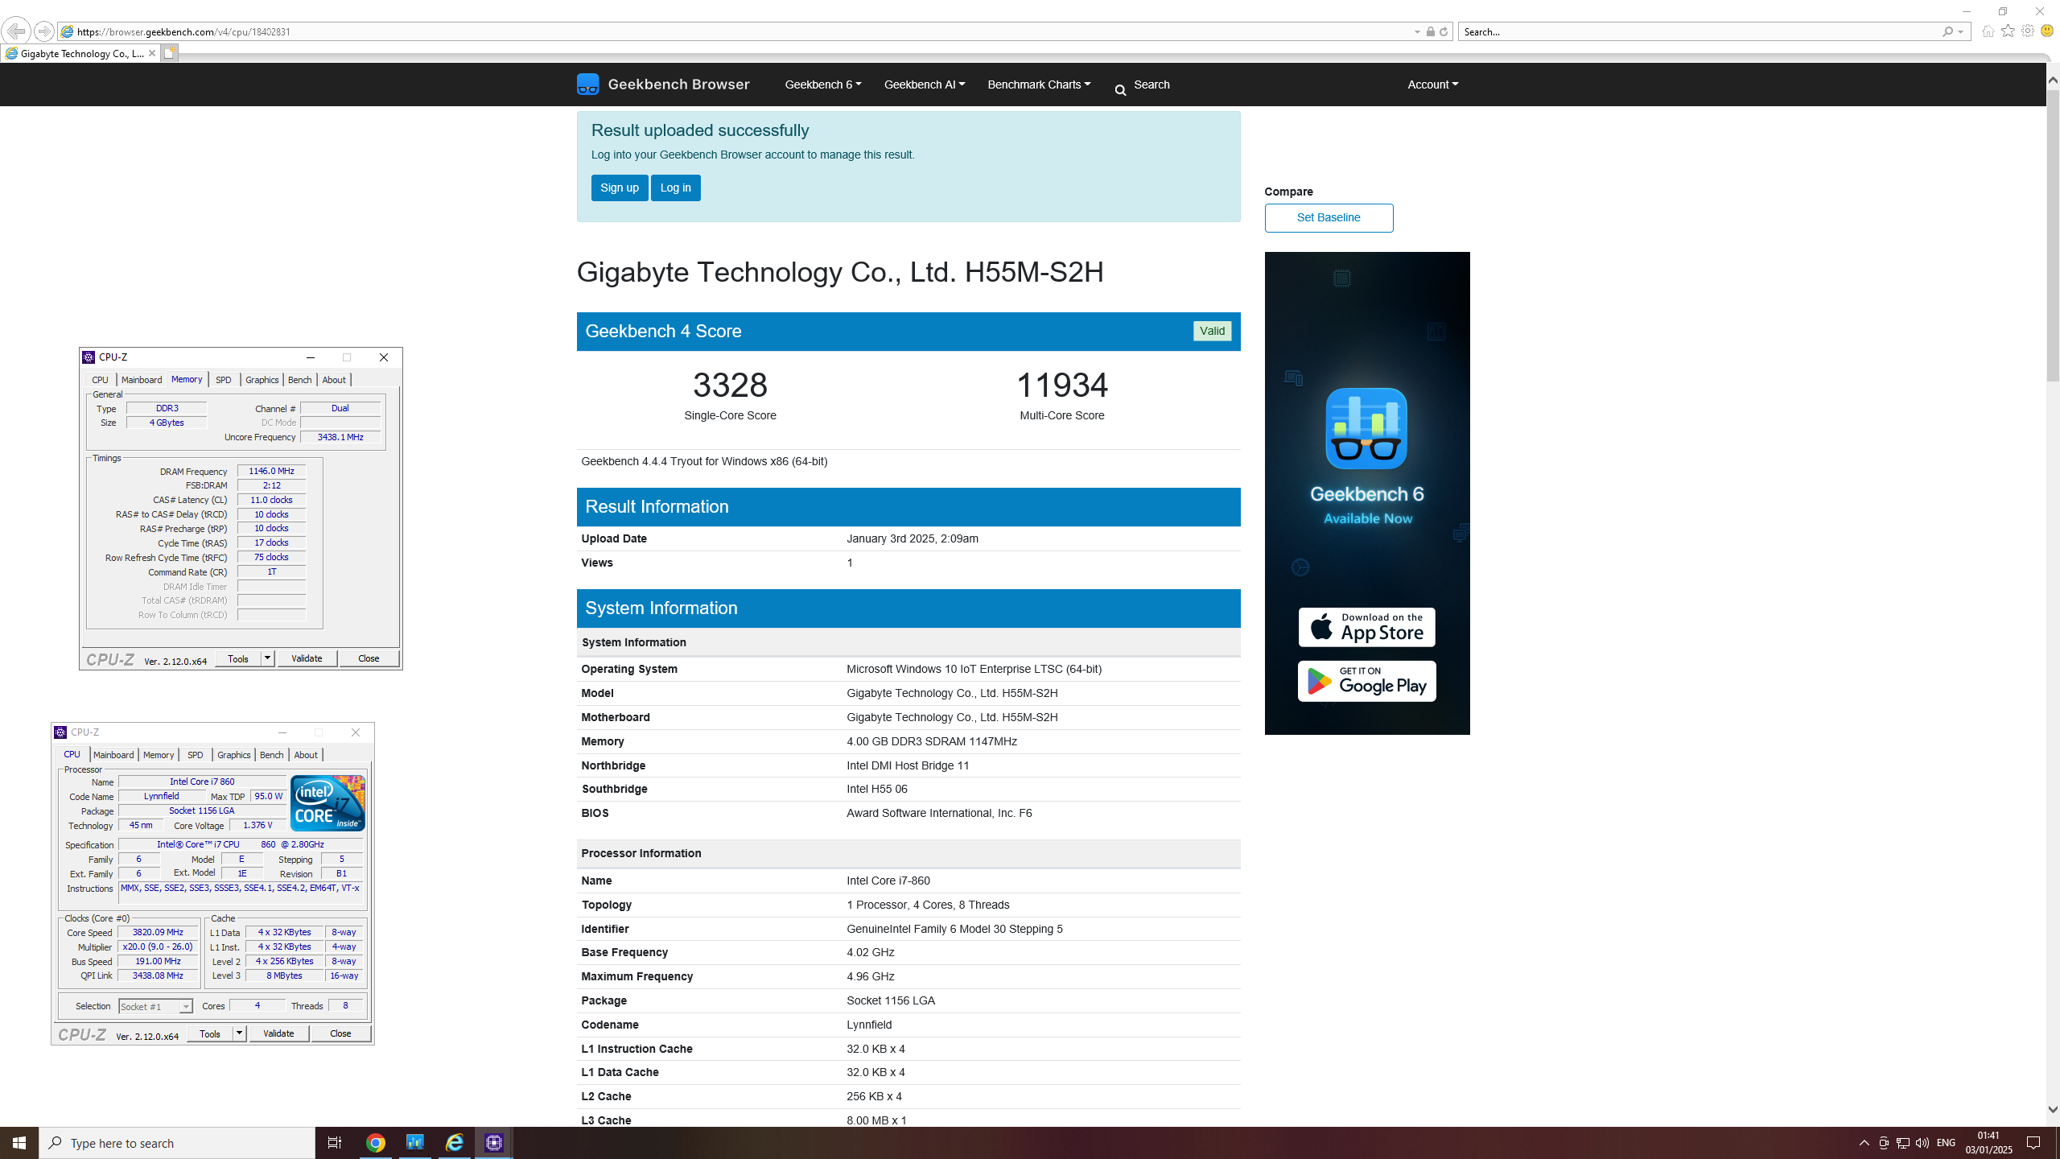
Task: Open the search provider dropdown arrow
Action: tap(1961, 32)
